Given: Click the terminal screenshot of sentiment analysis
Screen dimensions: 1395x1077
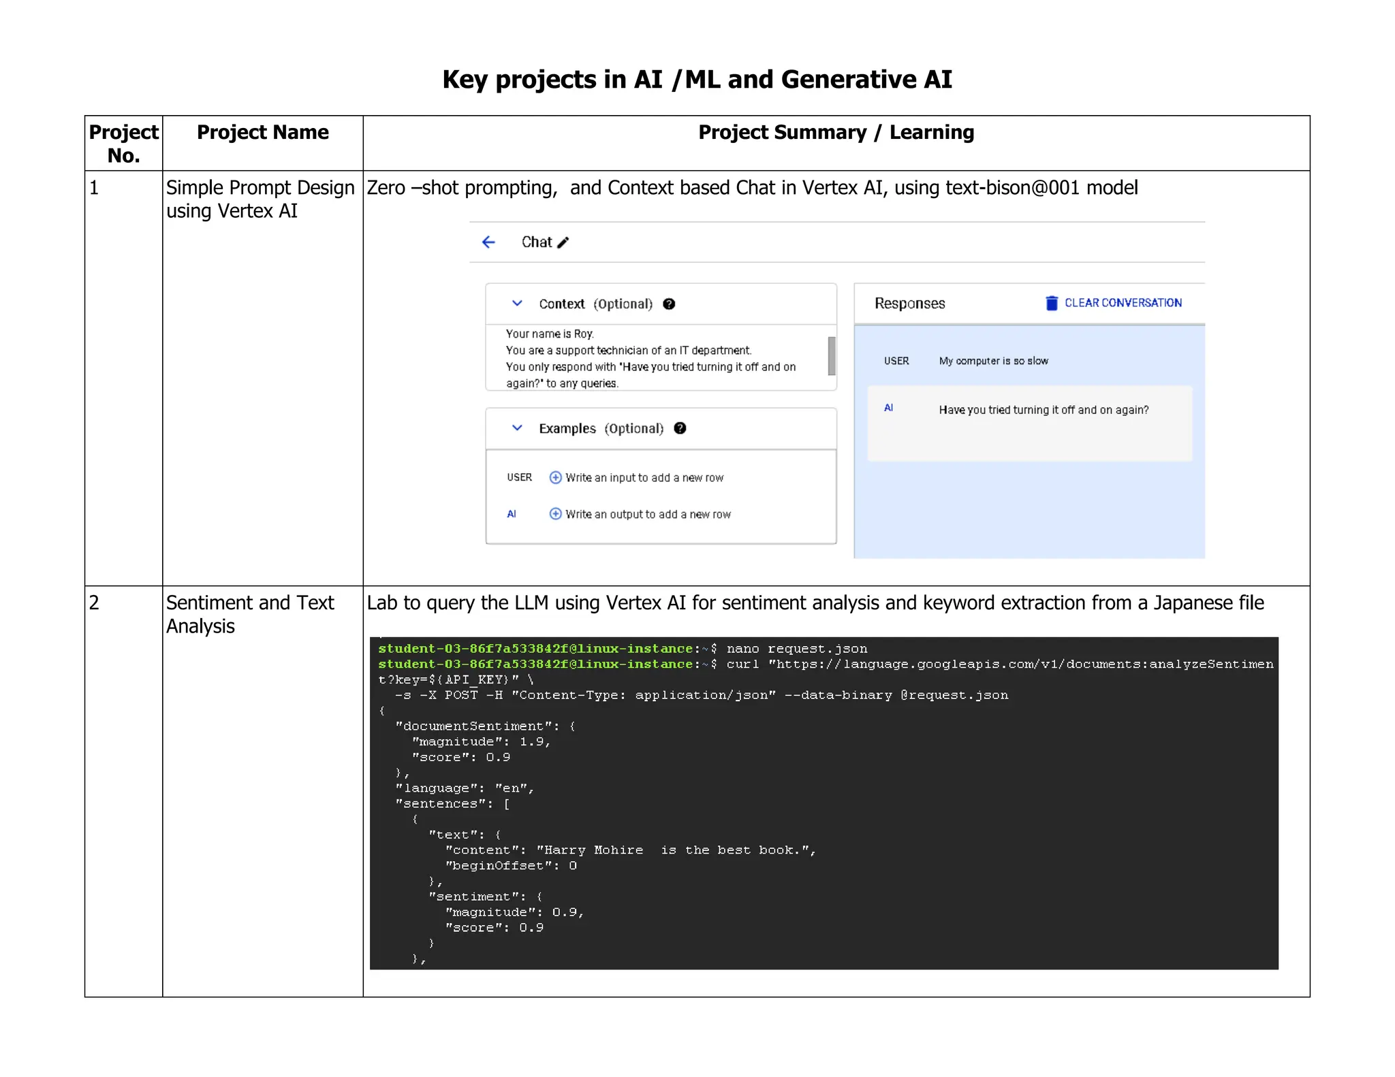Looking at the screenshot, I should click(x=824, y=803).
